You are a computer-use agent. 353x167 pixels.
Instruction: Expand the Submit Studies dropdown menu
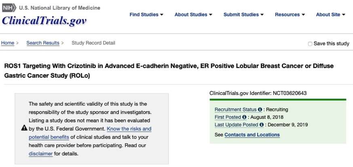[243, 14]
